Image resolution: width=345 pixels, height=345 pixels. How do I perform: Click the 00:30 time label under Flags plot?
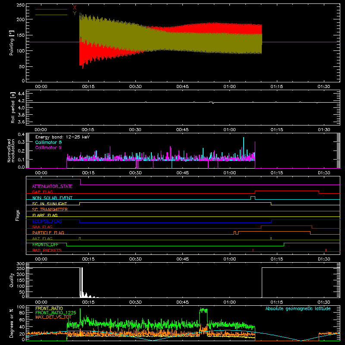135,259
